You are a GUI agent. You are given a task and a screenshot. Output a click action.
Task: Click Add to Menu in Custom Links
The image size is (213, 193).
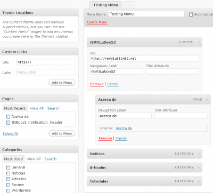click(62, 83)
